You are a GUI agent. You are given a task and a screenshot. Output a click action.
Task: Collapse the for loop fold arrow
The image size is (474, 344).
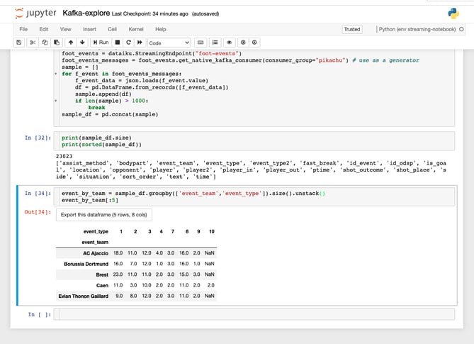(x=56, y=74)
